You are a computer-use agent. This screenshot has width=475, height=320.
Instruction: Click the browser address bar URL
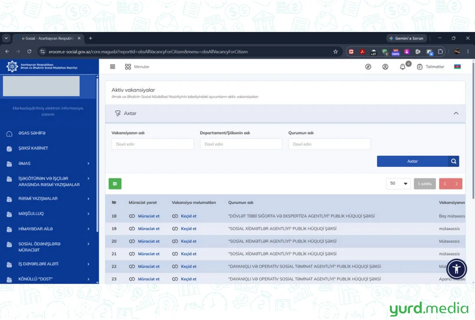(148, 52)
